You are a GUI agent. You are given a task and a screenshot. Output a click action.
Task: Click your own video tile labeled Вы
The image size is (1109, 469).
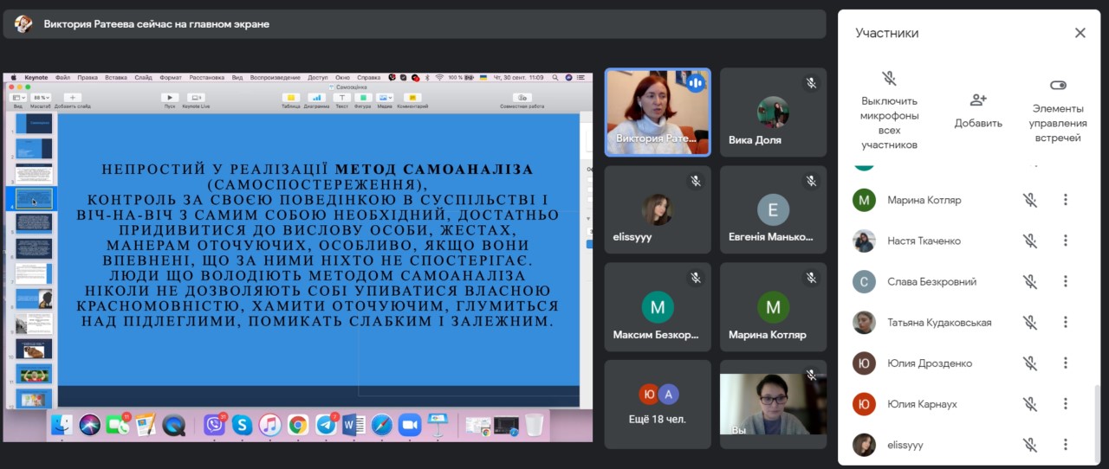coord(773,404)
